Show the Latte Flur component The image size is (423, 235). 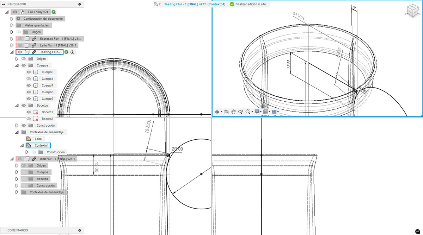[x=20, y=45]
